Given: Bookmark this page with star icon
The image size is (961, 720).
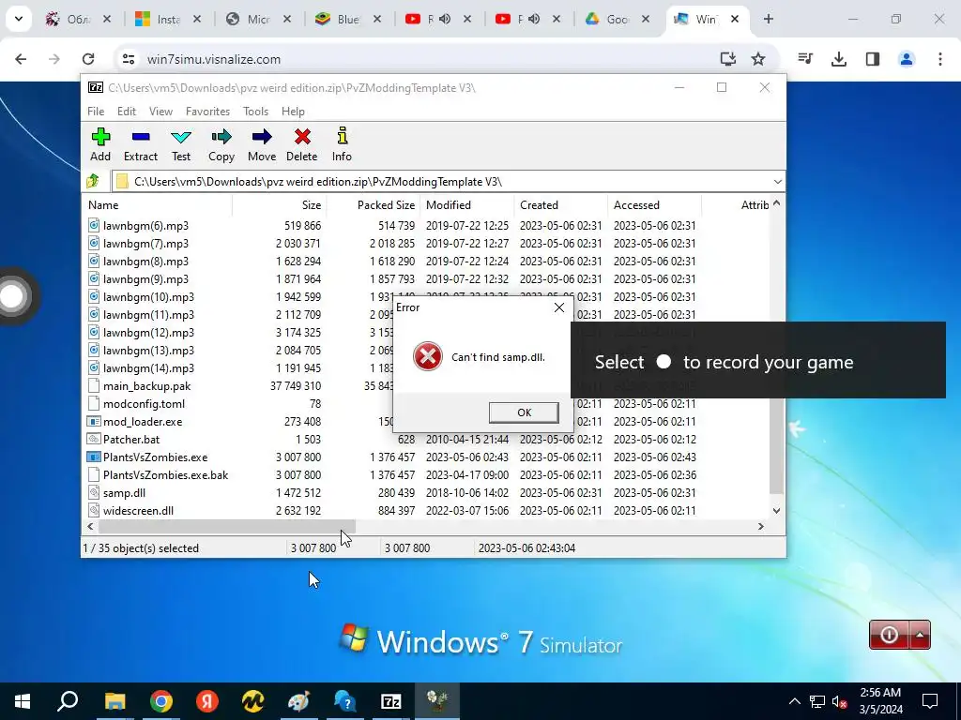Looking at the screenshot, I should 758,59.
